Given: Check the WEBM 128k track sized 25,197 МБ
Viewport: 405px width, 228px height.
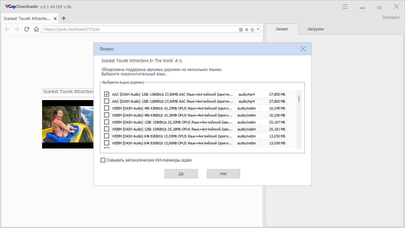Looking at the screenshot, I should (x=107, y=122).
